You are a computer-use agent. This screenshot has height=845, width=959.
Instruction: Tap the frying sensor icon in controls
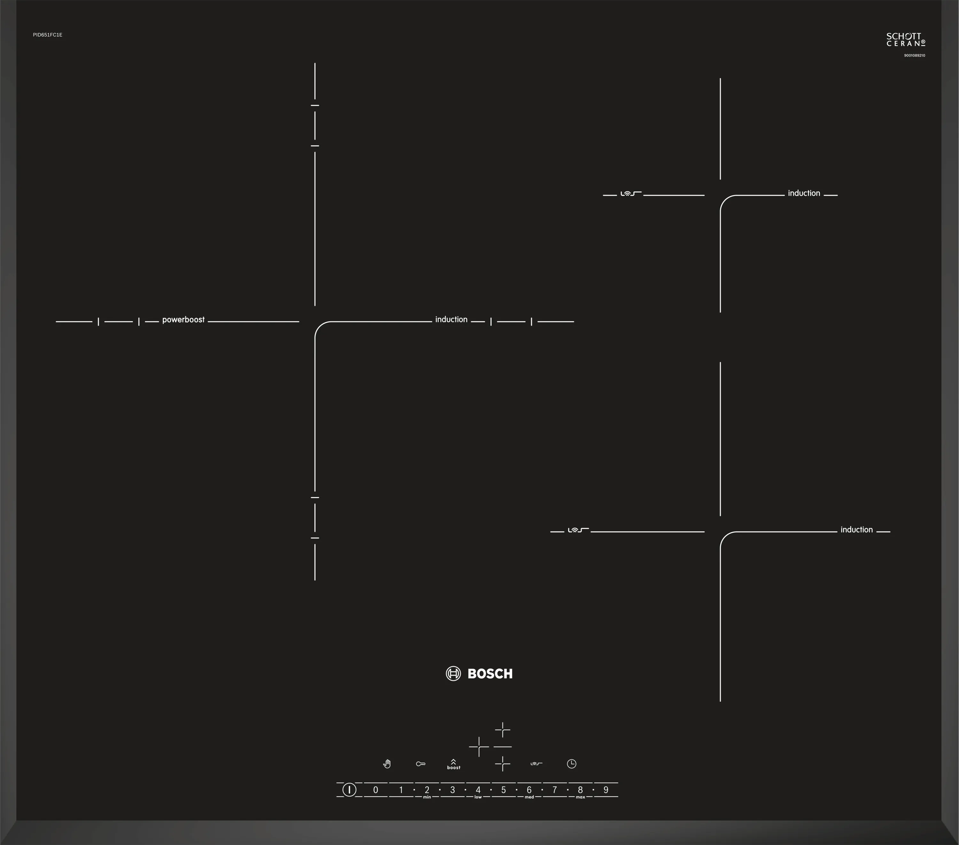(x=536, y=764)
